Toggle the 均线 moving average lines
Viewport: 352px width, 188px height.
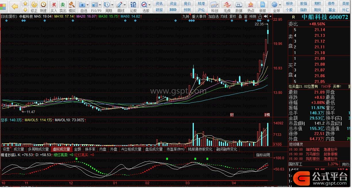point(224,16)
